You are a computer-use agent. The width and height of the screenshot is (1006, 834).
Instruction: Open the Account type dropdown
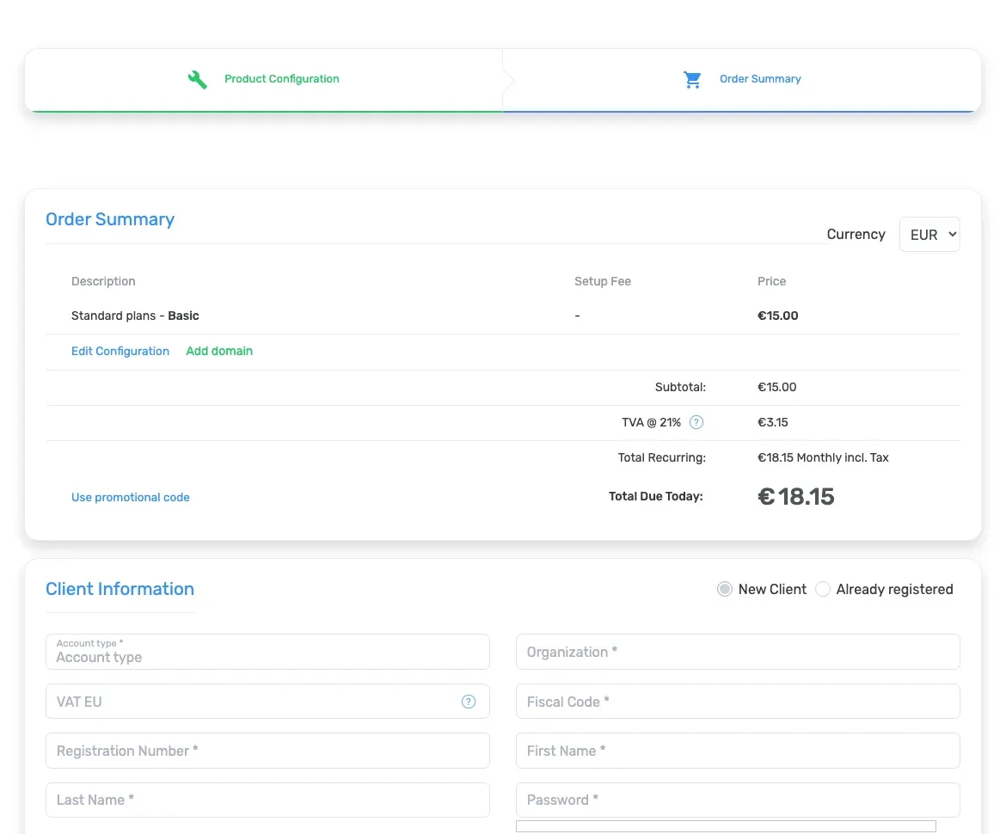pos(267,652)
